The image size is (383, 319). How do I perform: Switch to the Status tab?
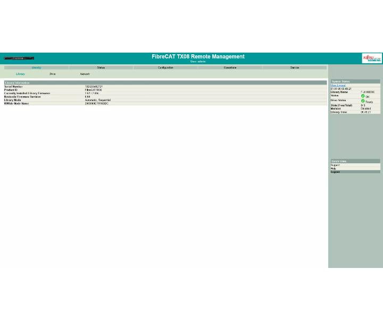[101, 68]
